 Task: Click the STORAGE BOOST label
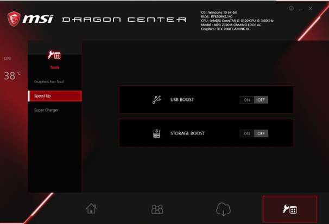pos(187,133)
